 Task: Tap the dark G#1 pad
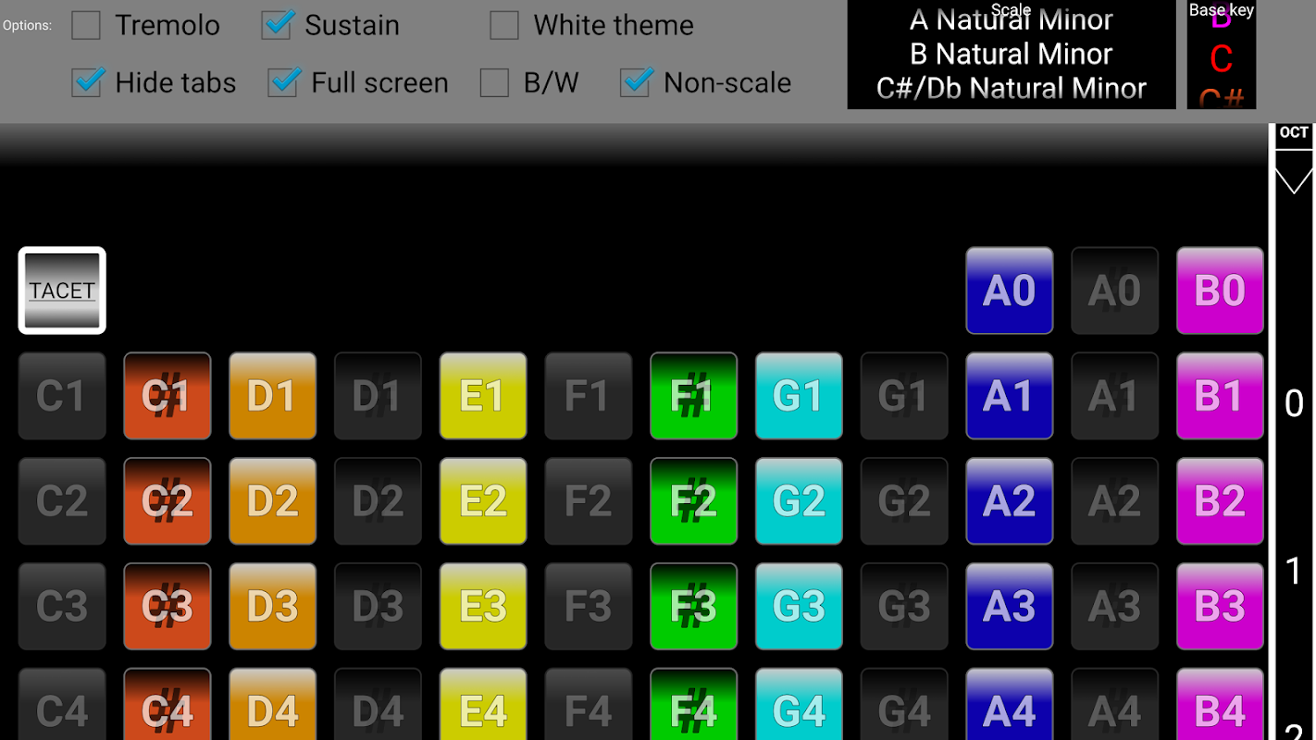coord(904,396)
